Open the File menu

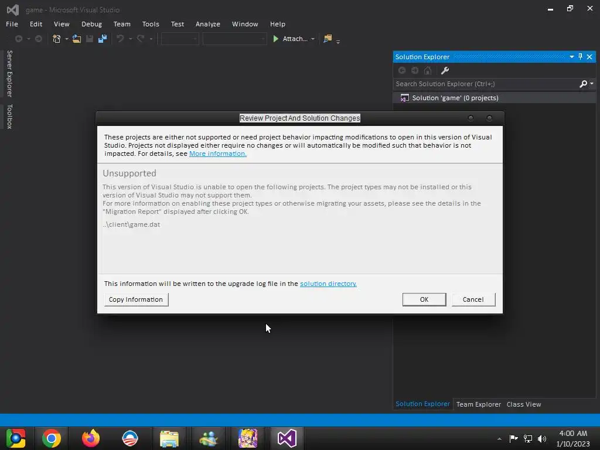point(12,23)
